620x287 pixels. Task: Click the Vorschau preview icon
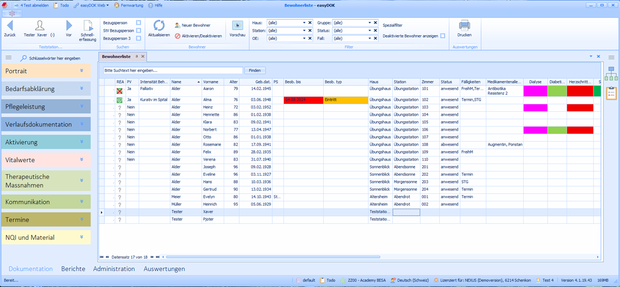(237, 26)
